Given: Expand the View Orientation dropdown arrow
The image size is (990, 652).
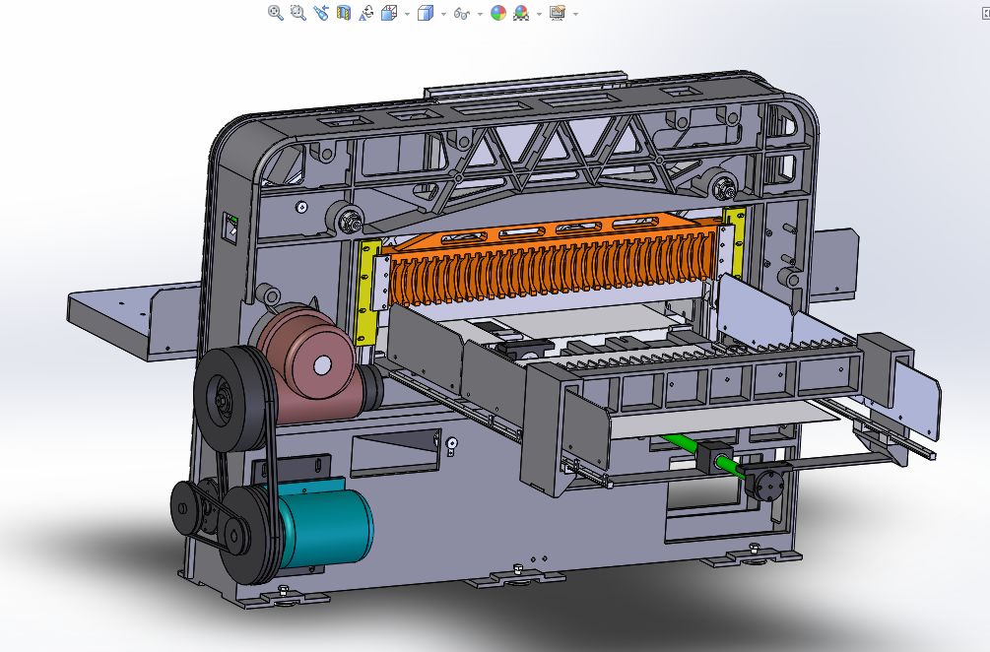Looking at the screenshot, I should point(407,13).
